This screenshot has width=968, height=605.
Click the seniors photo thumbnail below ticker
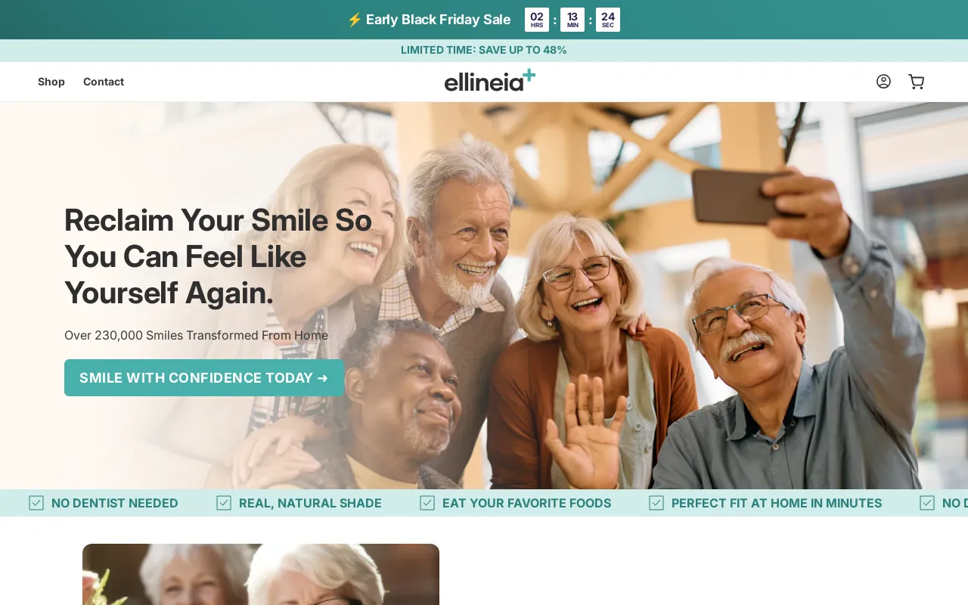click(261, 574)
